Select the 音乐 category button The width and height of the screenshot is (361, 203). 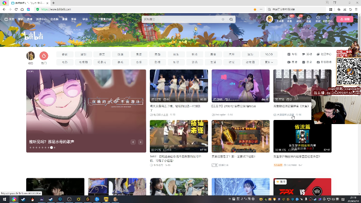tap(139, 62)
